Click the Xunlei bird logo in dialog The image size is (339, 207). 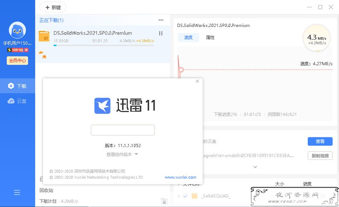(x=102, y=106)
